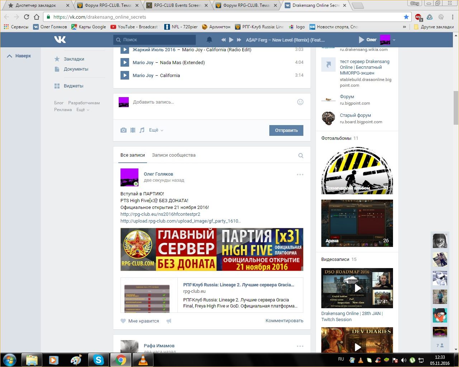This screenshot has width=459, height=367.
Task: Open the тест сервер Drakensang Online link
Action: tap(365, 67)
